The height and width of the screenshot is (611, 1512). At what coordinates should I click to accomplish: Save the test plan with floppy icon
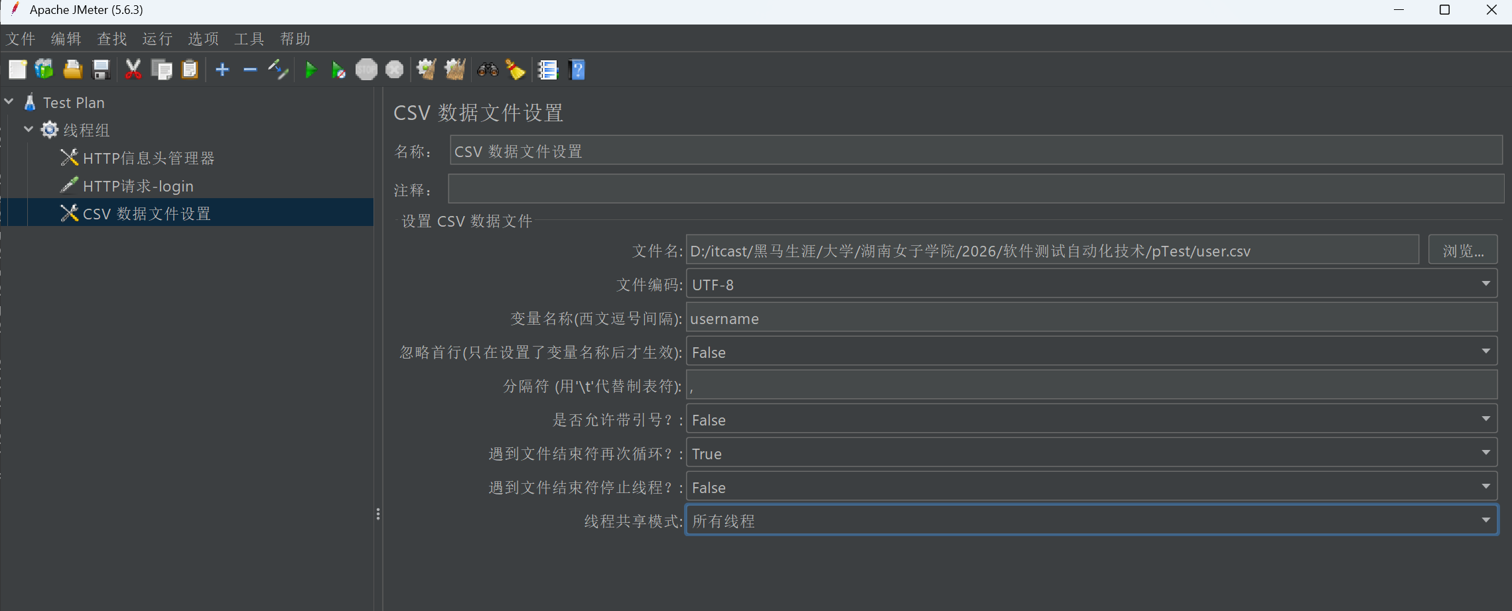(x=101, y=70)
